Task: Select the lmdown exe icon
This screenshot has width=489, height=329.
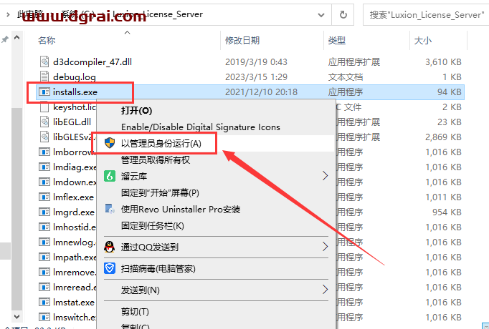Action: (44, 182)
